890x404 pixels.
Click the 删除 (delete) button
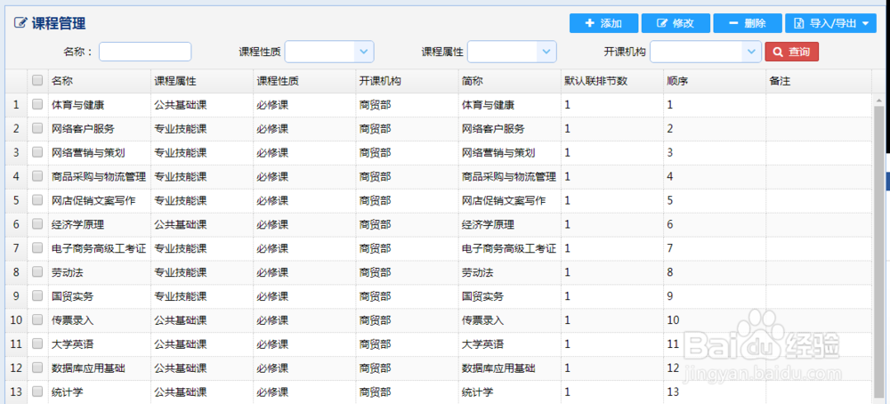(748, 23)
